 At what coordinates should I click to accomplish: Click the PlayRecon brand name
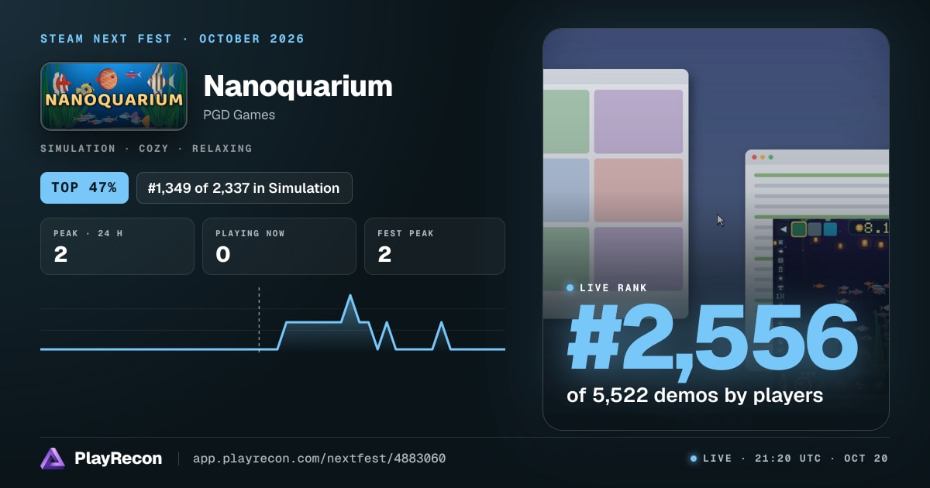118,459
